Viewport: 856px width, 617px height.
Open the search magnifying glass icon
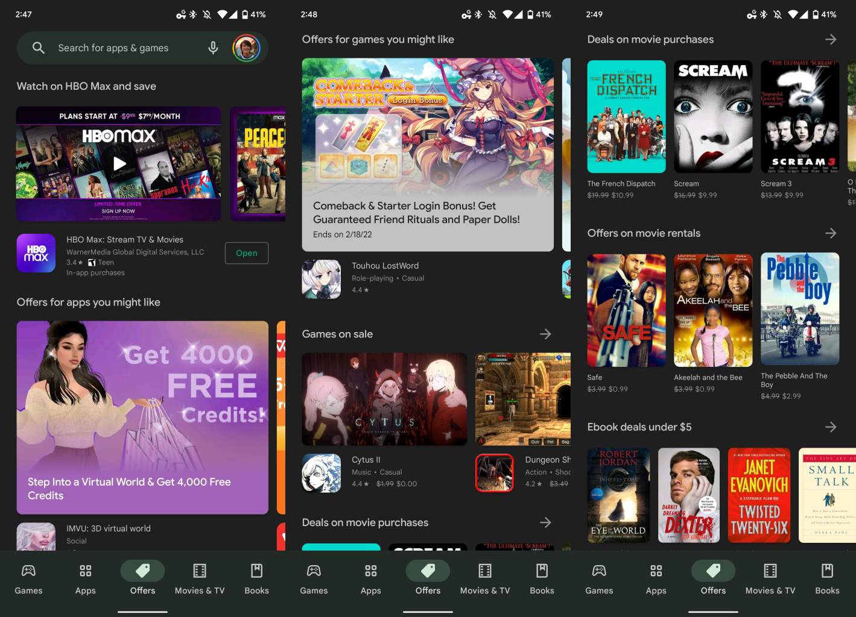[38, 48]
